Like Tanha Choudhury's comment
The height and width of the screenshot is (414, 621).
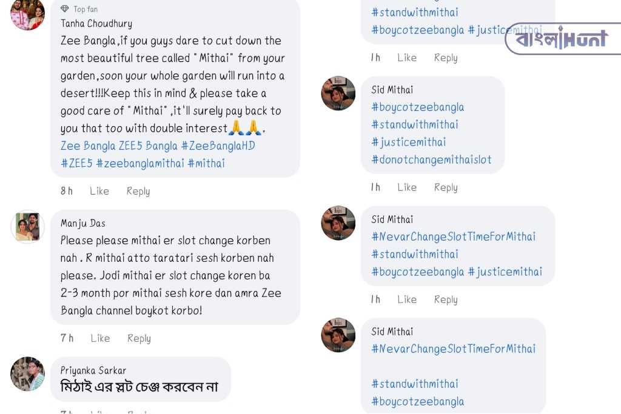(x=99, y=191)
